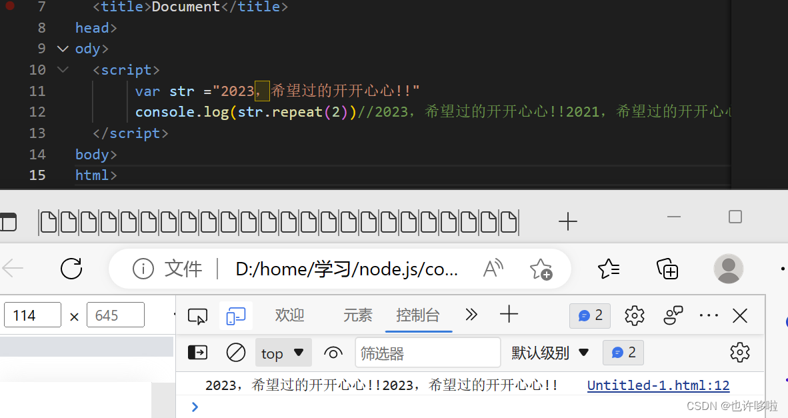Create a live expression with eye icon

click(x=333, y=353)
